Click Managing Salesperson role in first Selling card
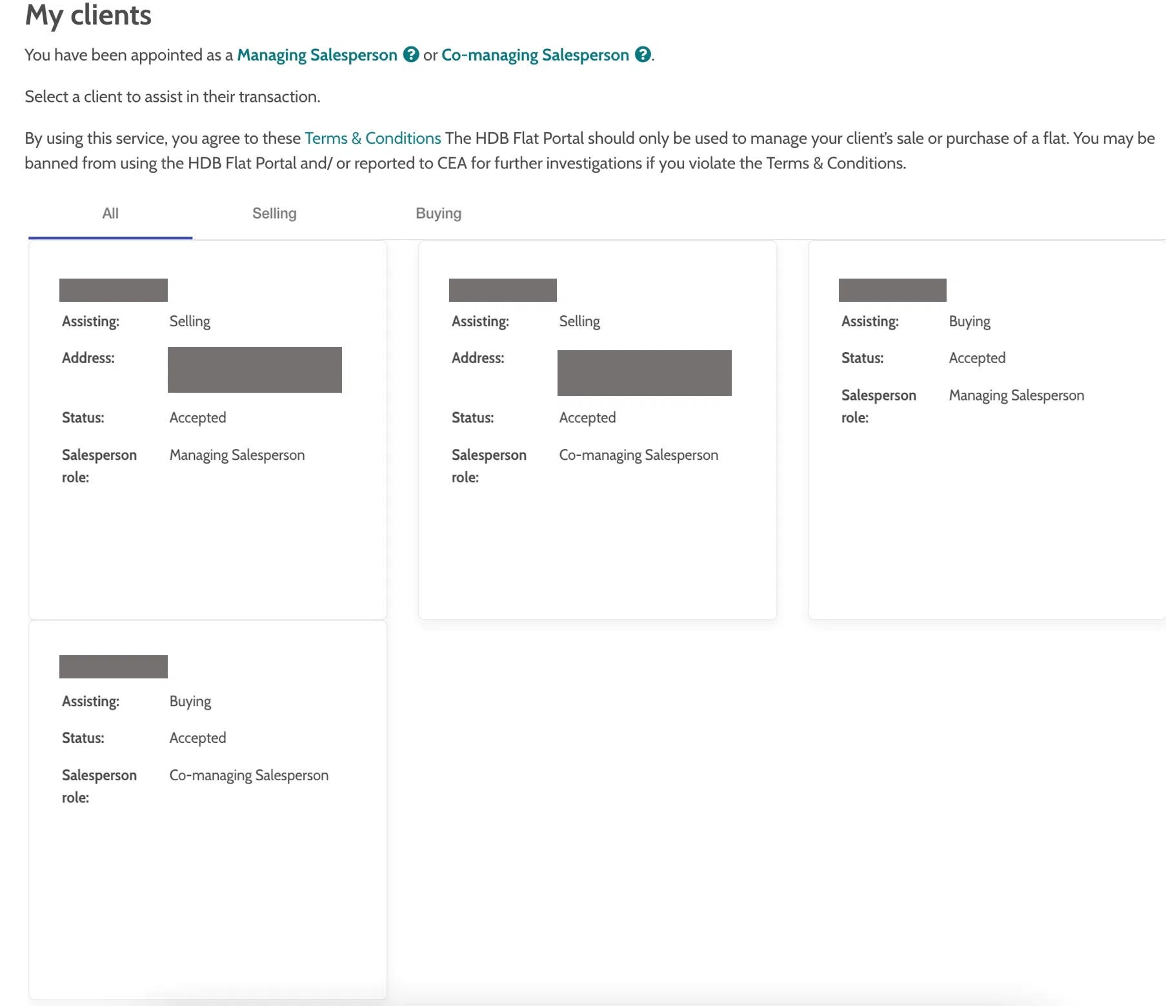Screen dimensions: 1166x1006 pos(237,455)
